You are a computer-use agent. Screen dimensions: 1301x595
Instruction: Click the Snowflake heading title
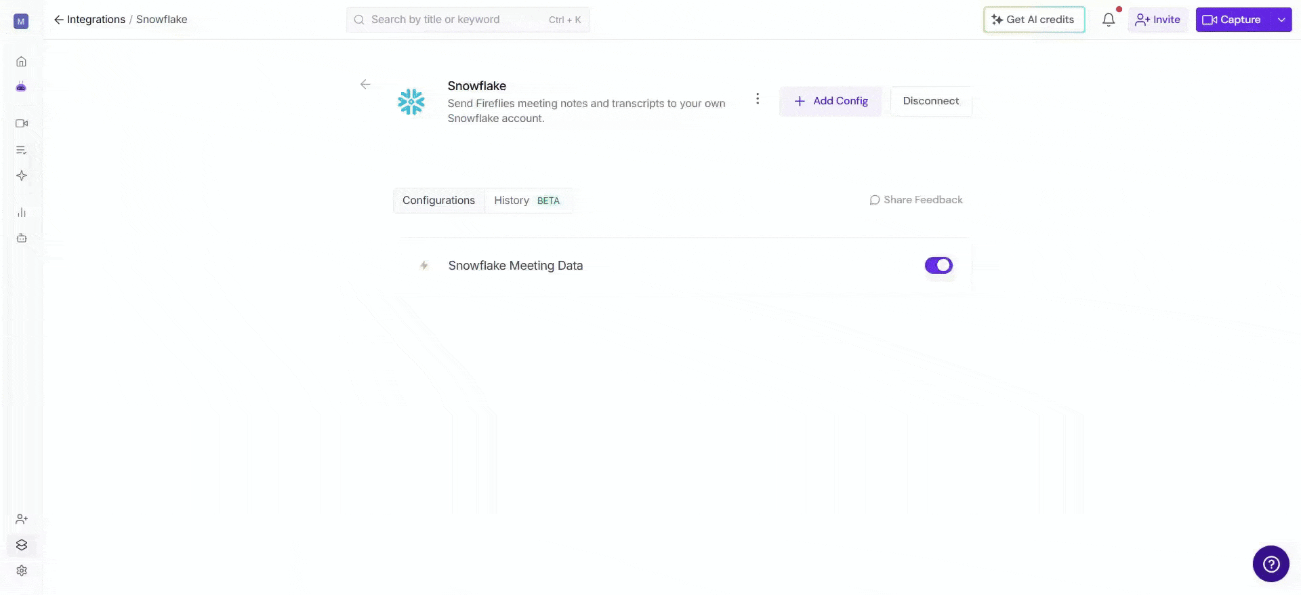477,86
